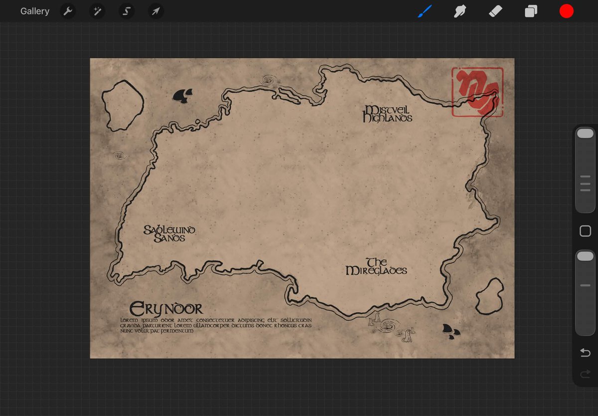Activate the Selection tool
The height and width of the screenshot is (416, 598).
[x=127, y=11]
